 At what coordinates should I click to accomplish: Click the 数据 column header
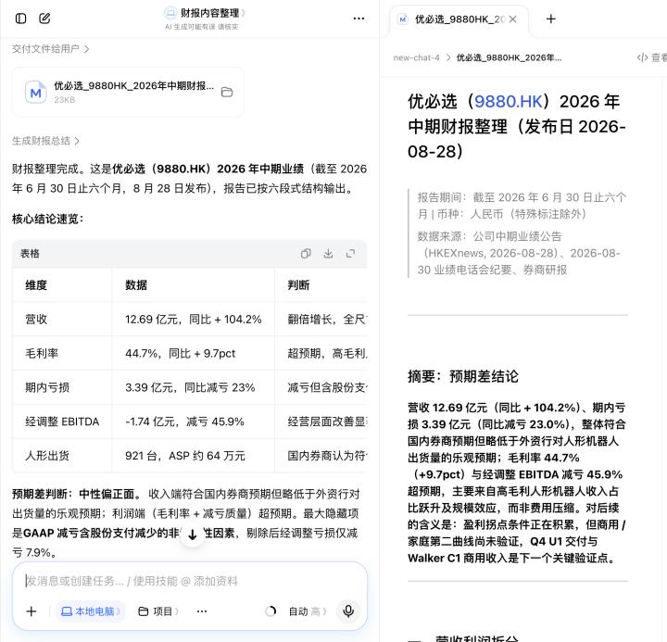tap(136, 285)
